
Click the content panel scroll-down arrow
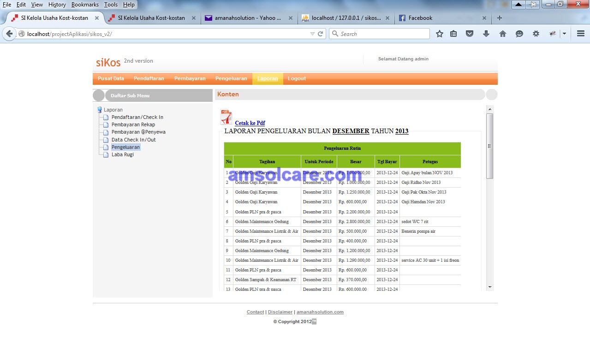(490, 287)
